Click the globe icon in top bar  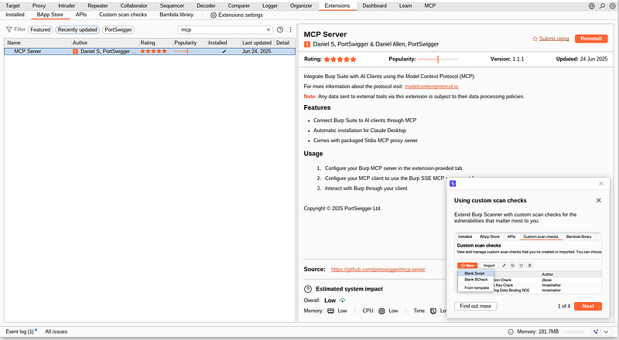click(591, 6)
